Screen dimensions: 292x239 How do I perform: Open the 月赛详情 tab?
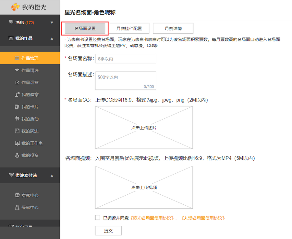click(173, 28)
